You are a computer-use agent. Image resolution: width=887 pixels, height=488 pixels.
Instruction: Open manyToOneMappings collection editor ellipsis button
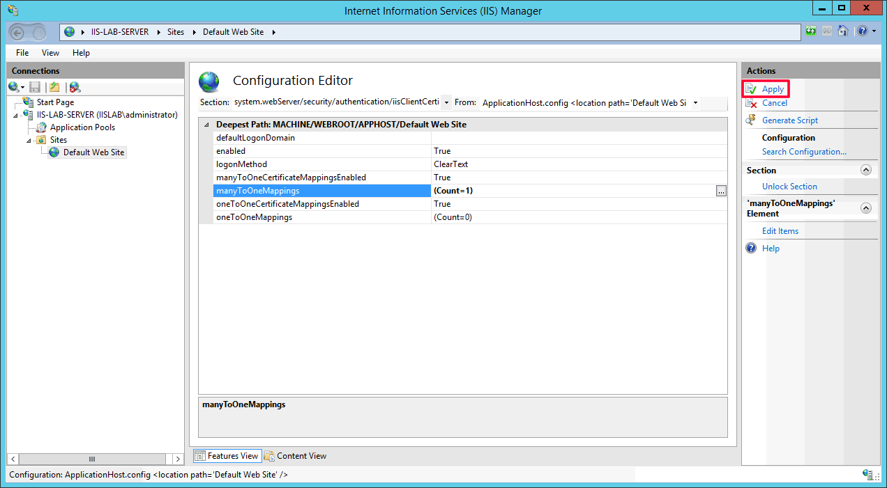721,191
